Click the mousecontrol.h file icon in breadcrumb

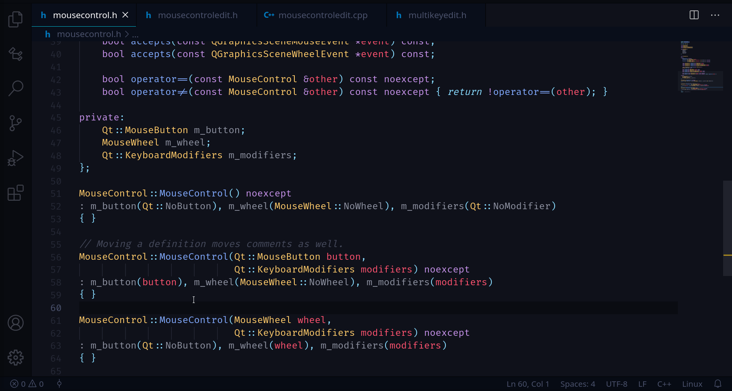[48, 34]
